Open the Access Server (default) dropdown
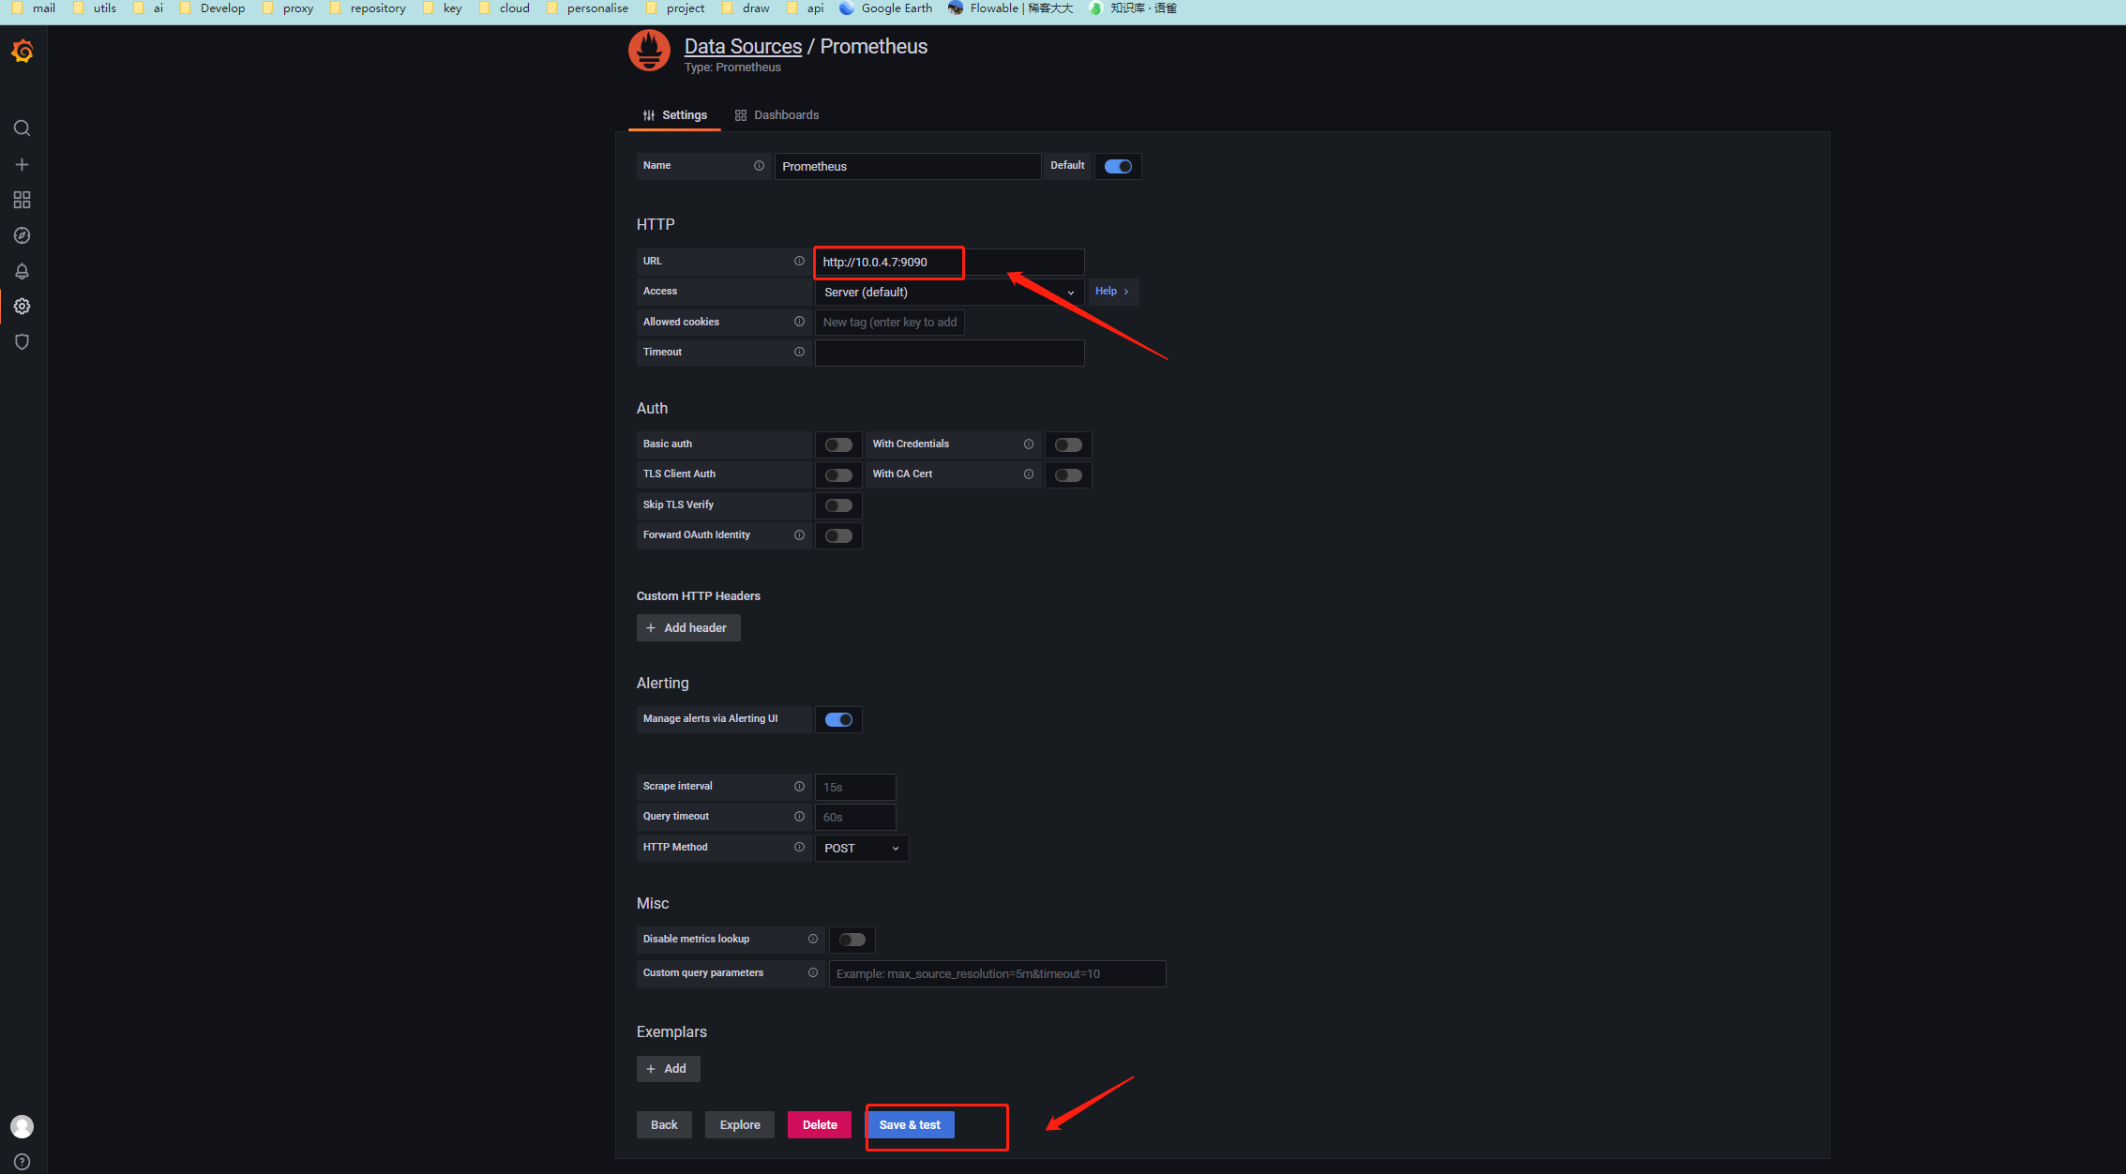 949,293
